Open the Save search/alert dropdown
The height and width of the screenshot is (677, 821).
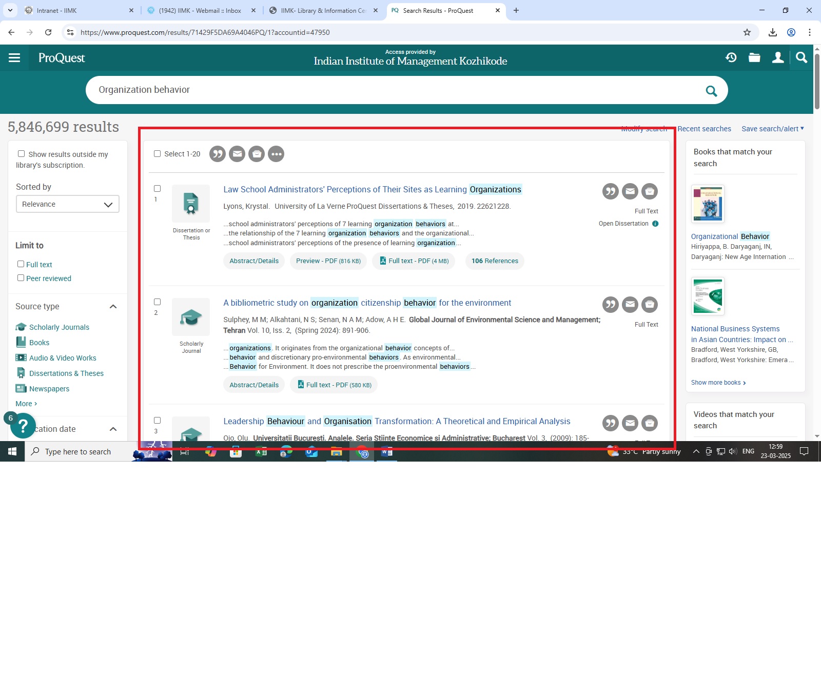tap(772, 129)
